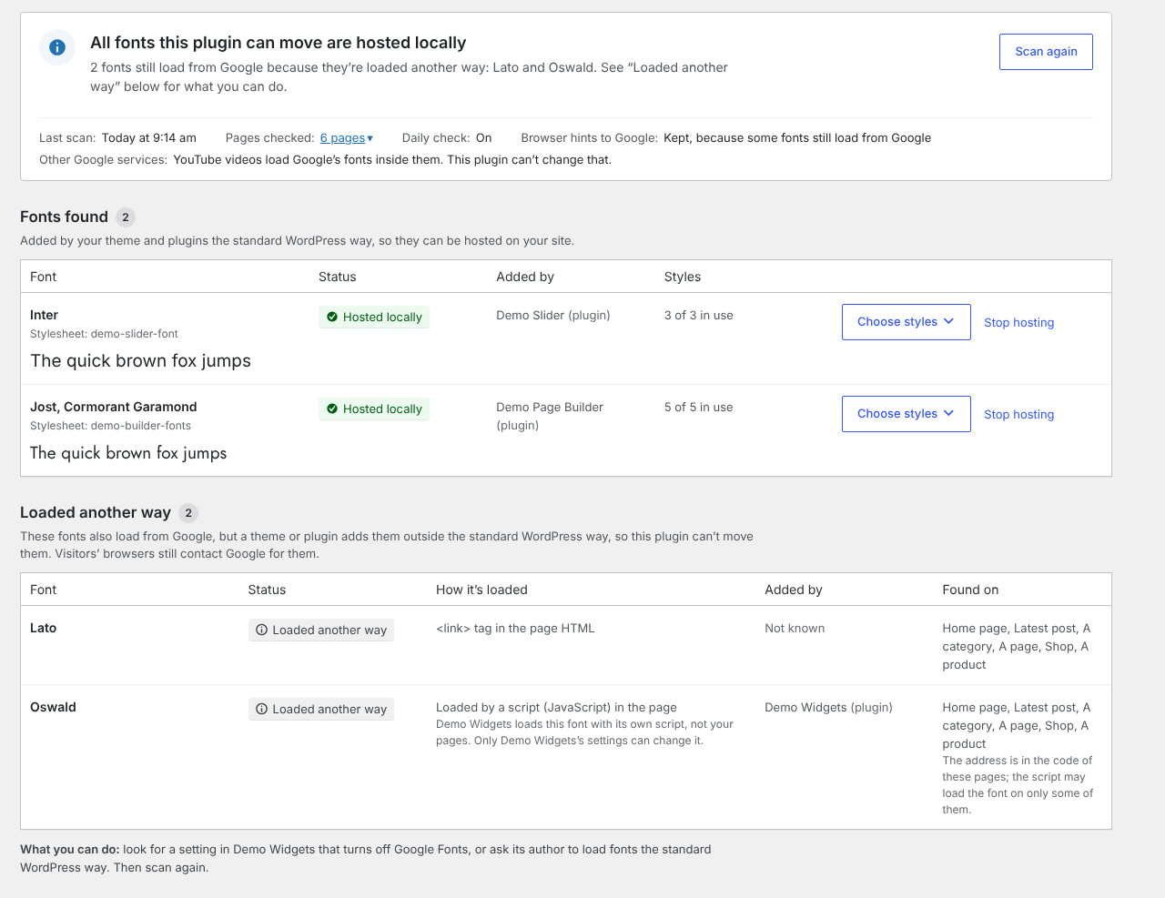Viewport: 1165px width, 898px height.
Task: Open Choose styles dropdown for Inter
Action: click(x=906, y=322)
